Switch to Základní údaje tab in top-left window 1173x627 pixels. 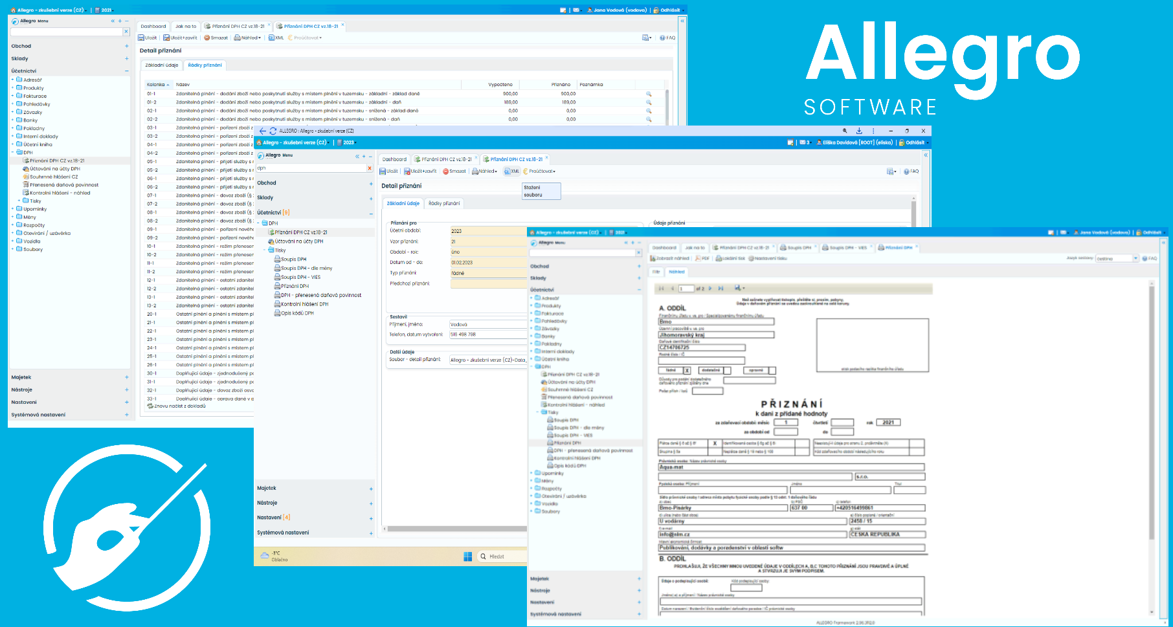pos(161,65)
